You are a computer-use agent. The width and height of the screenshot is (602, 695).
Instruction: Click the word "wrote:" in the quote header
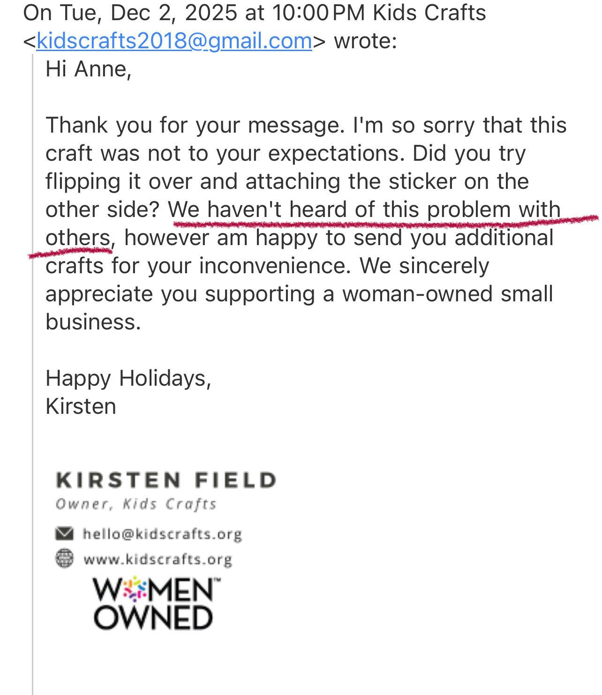coord(365,41)
